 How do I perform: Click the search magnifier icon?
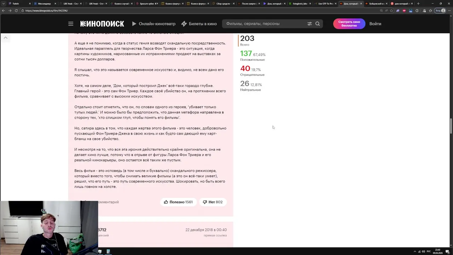click(317, 24)
